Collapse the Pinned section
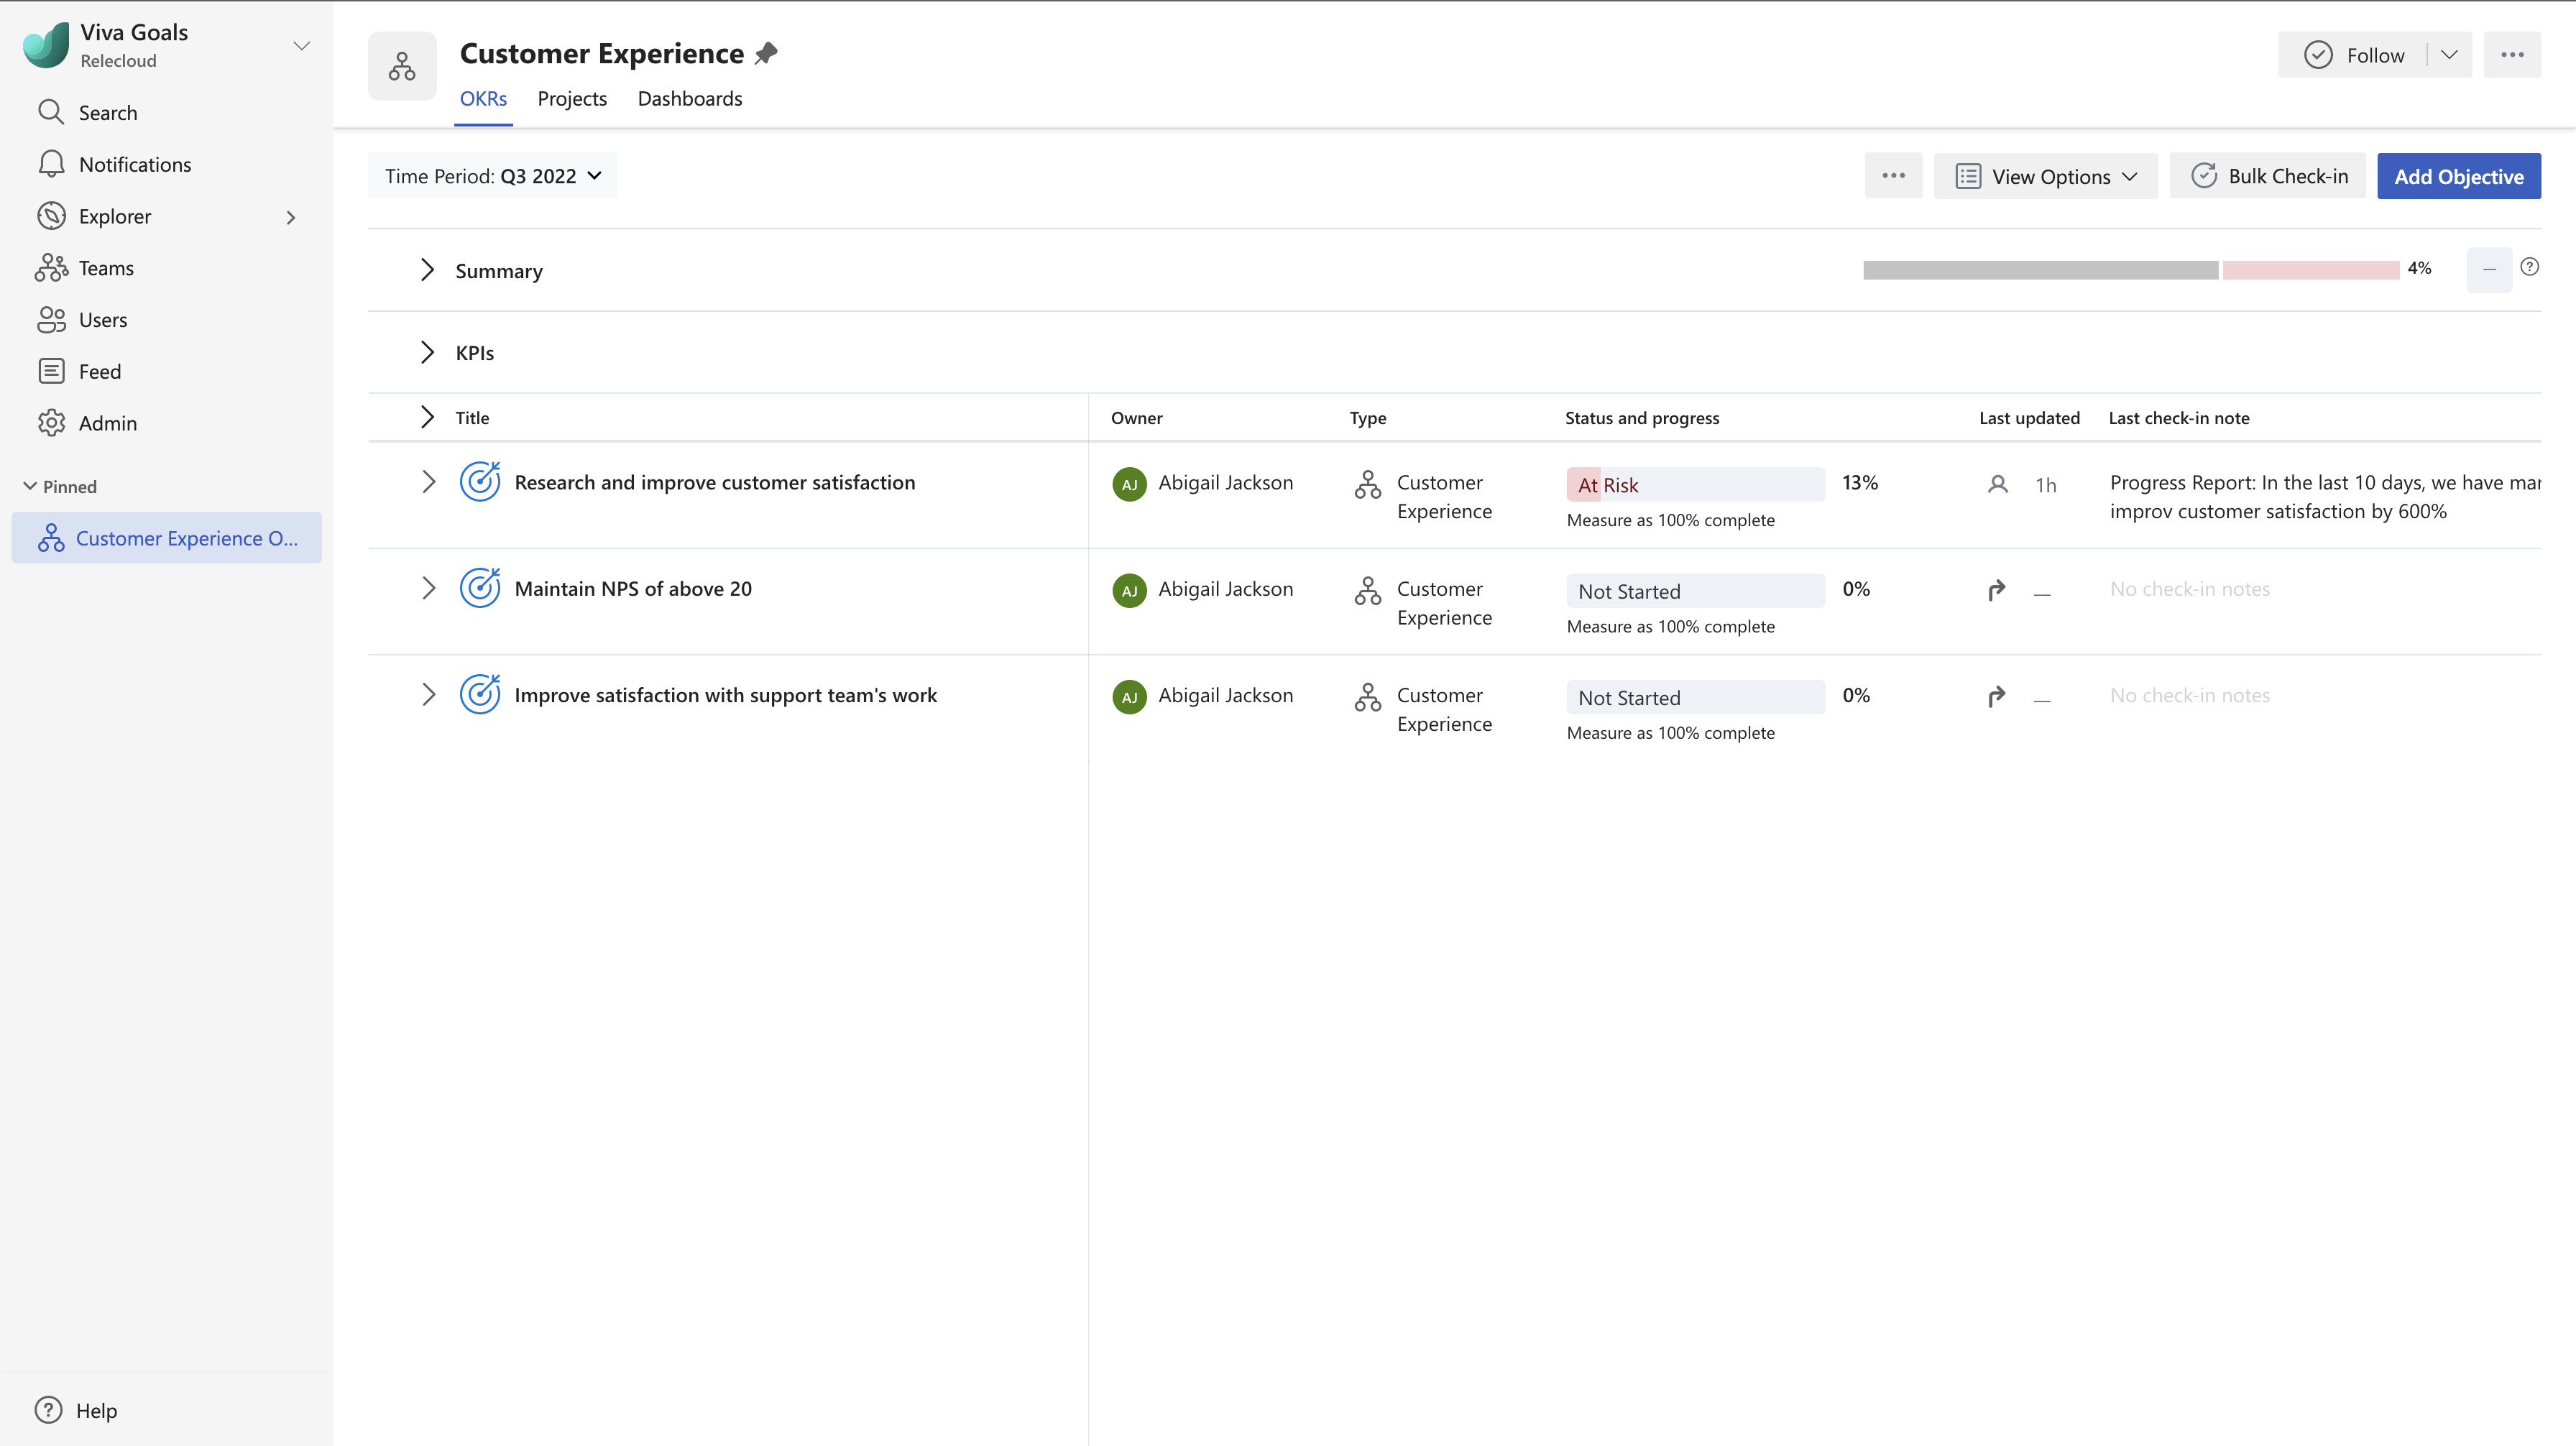The height and width of the screenshot is (1446, 2576). 30,486
